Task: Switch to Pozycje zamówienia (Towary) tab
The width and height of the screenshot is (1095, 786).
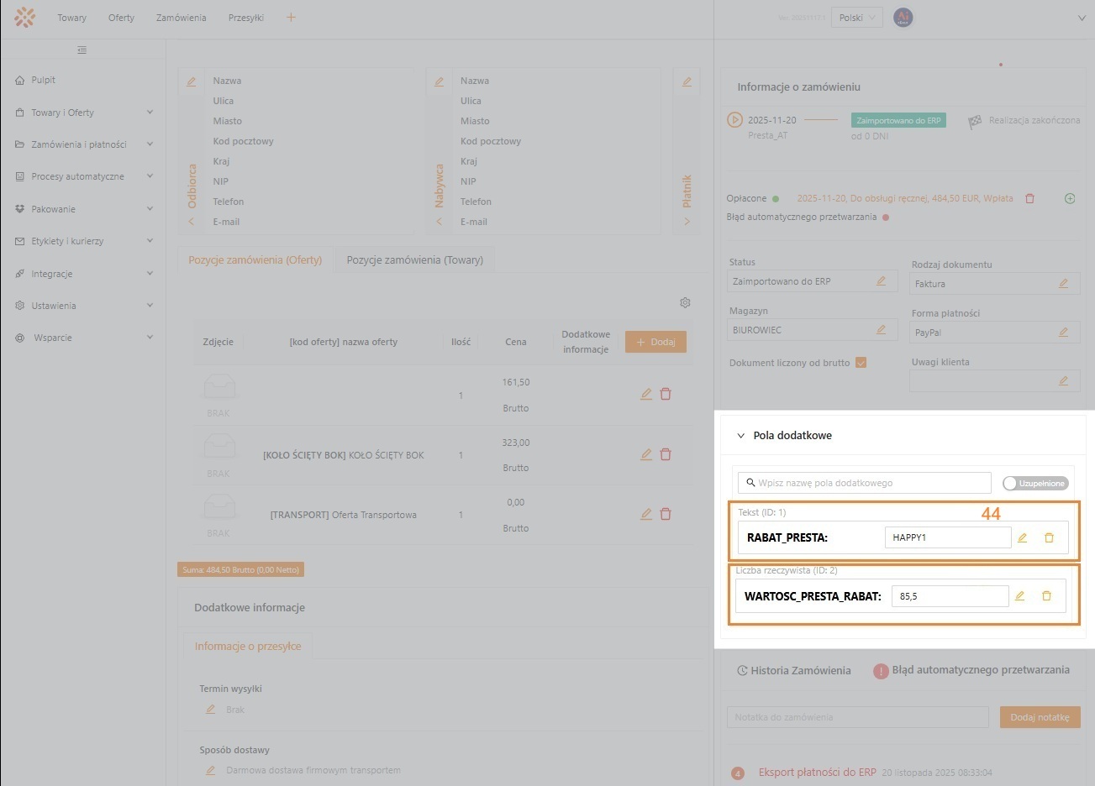Action: click(414, 260)
